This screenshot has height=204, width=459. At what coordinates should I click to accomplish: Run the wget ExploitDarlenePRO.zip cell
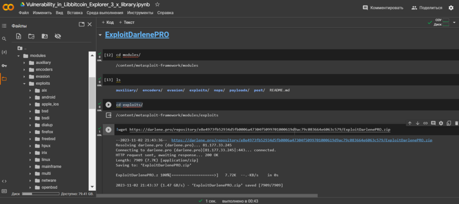(x=108, y=129)
